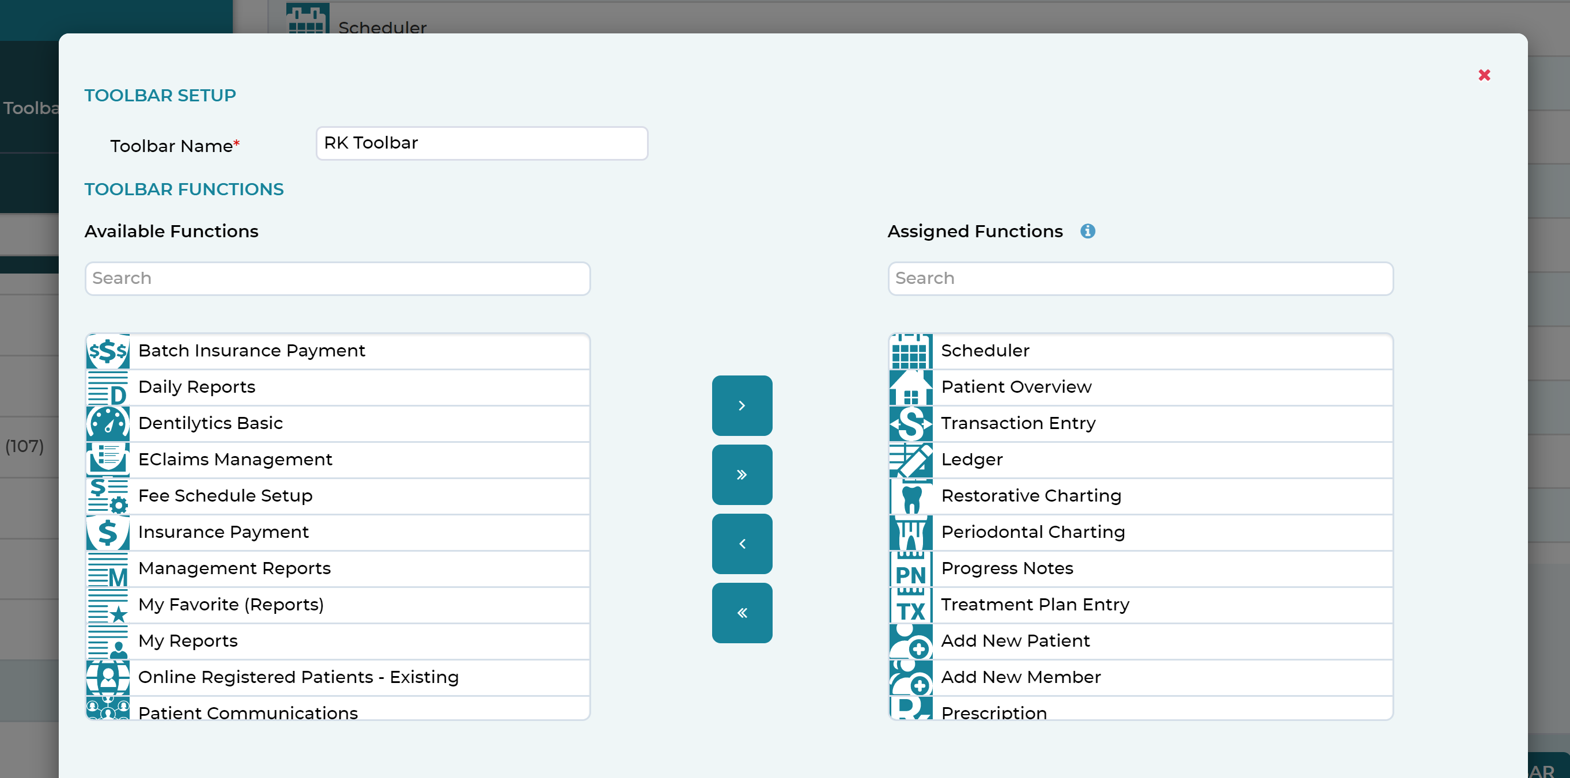The width and height of the screenshot is (1570, 778).
Task: Select Transaction Entry in Assigned Functions
Action: click(x=1140, y=423)
